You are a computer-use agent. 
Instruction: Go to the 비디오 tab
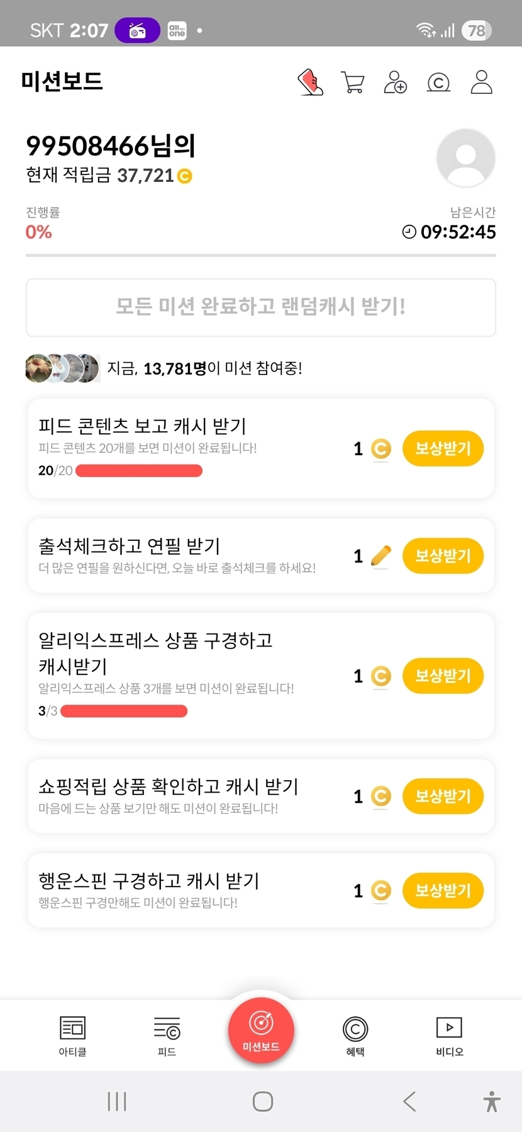point(449,1036)
